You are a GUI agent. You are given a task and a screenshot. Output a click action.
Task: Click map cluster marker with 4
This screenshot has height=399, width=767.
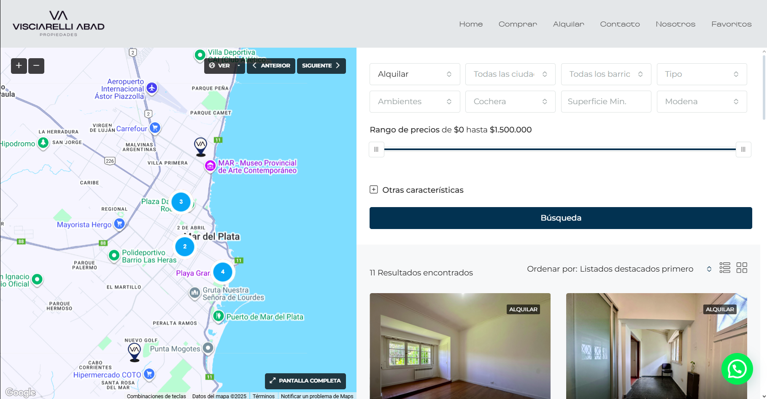click(x=223, y=272)
